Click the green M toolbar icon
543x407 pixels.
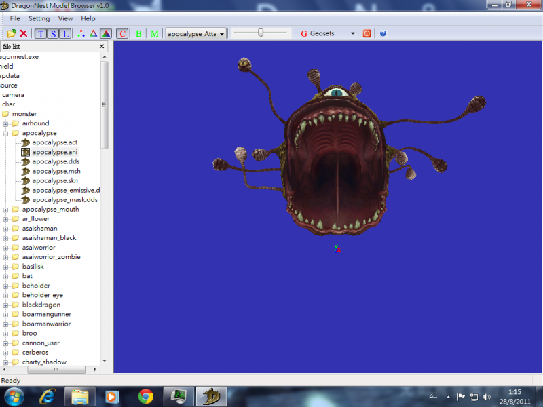pos(155,33)
